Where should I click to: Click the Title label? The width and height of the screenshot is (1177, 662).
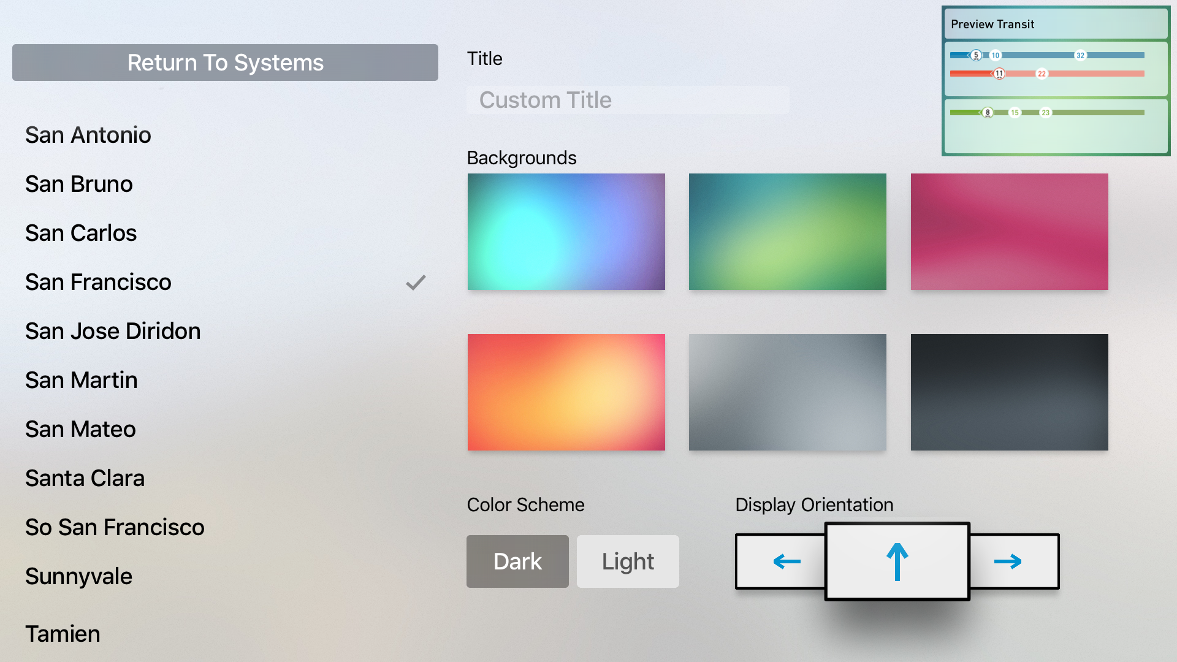(484, 58)
